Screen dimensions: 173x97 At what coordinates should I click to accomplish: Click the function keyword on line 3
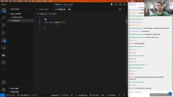coord(49,22)
